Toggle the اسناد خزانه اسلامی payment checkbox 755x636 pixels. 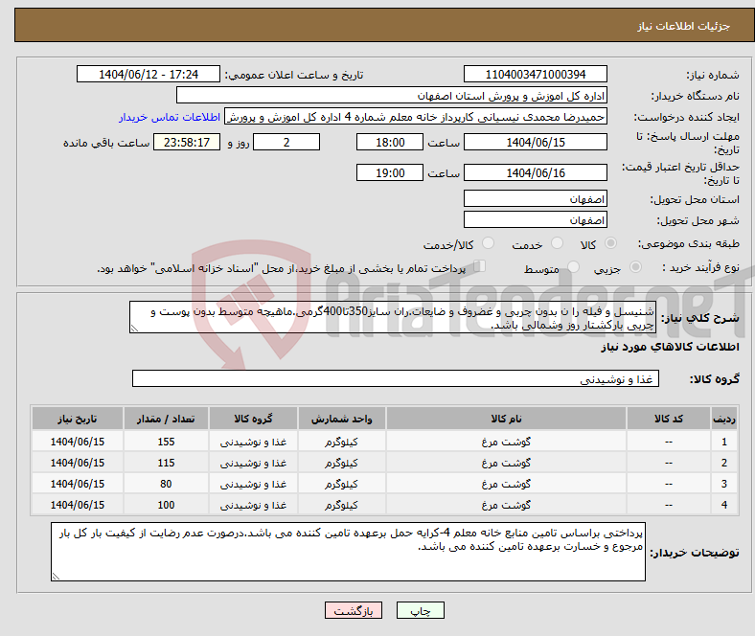click(x=480, y=267)
